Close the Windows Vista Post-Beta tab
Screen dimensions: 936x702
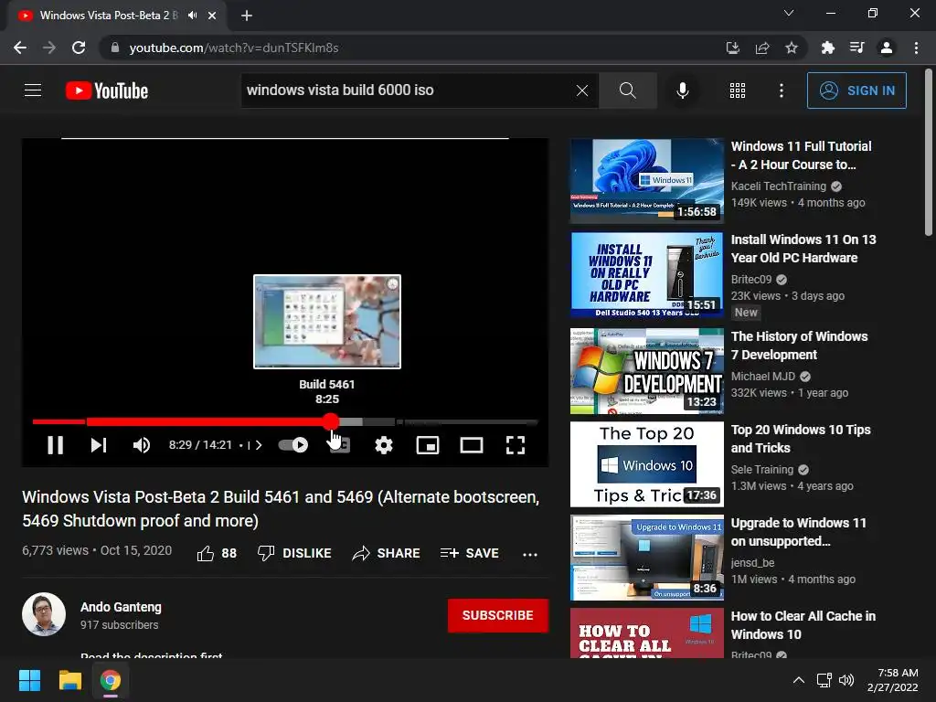pos(212,16)
